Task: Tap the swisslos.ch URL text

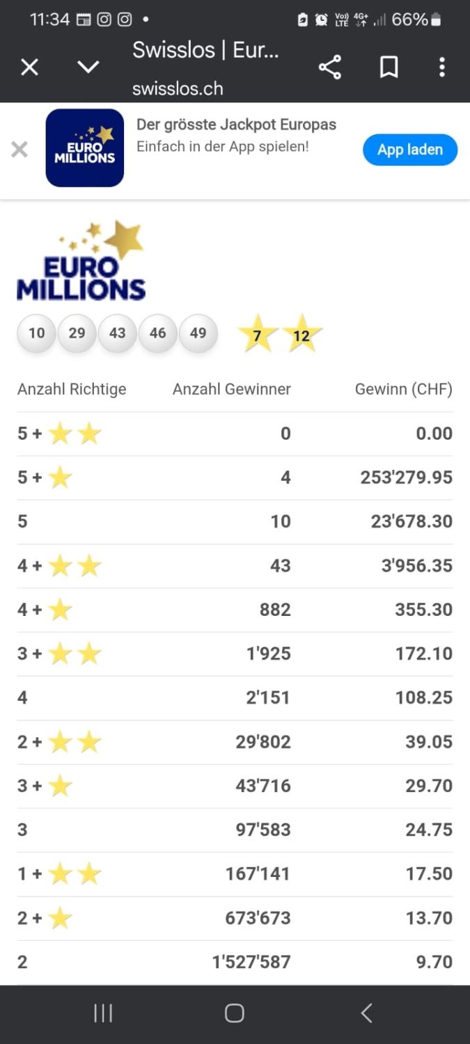Action: click(178, 88)
